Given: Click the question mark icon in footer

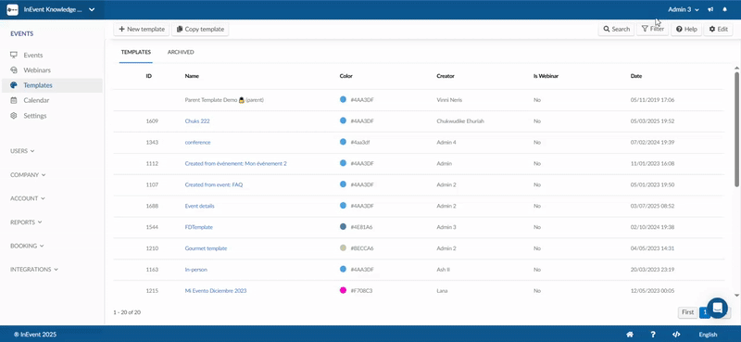Looking at the screenshot, I should [x=653, y=335].
